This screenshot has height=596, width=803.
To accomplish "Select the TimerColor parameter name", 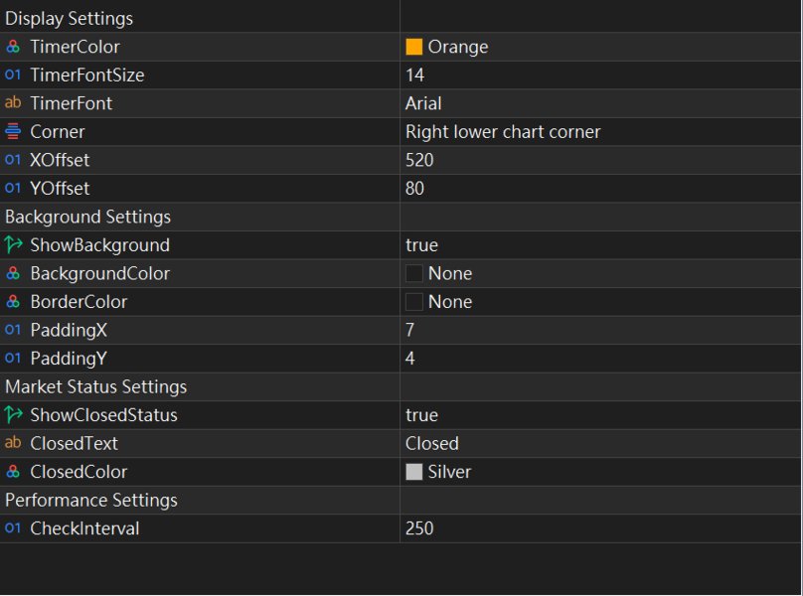I will click(75, 47).
